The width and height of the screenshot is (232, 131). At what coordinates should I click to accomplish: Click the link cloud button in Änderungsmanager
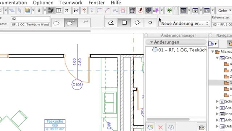[171, 127]
